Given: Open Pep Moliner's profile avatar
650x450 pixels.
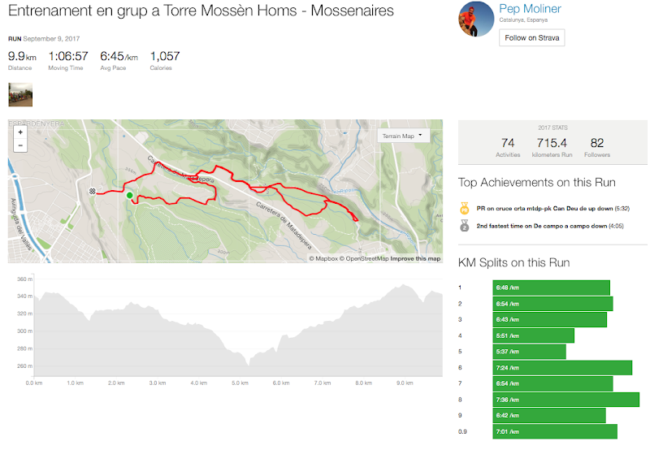Looking at the screenshot, I should [x=476, y=19].
